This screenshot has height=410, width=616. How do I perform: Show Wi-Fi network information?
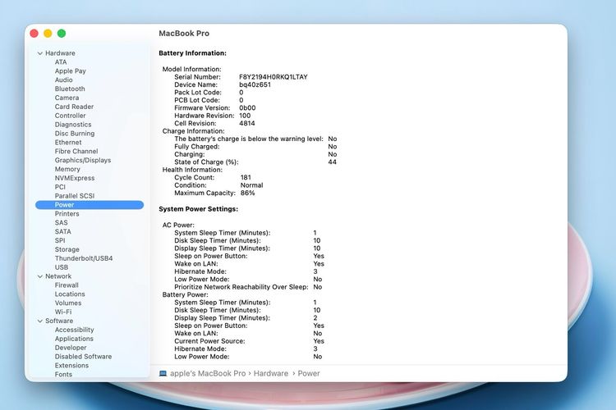[x=63, y=312]
